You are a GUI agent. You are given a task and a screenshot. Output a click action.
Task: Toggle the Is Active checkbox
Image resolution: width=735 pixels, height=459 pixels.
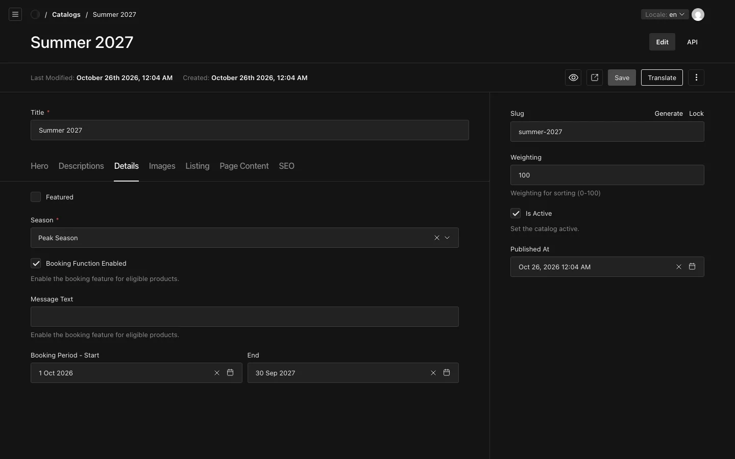tap(516, 213)
